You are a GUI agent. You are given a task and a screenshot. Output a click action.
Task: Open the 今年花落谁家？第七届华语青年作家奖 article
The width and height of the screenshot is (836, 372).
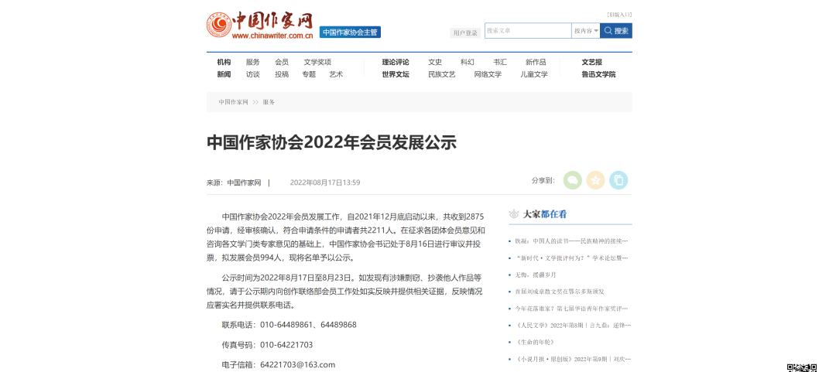pos(571,308)
